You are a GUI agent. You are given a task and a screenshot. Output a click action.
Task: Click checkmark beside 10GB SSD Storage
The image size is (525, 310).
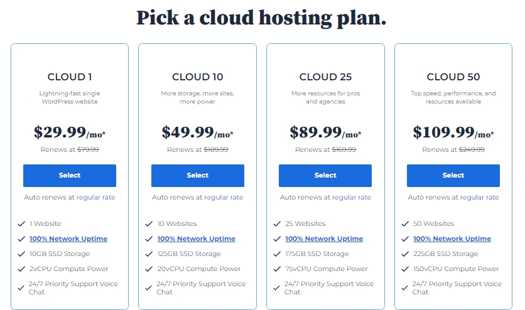pyautogui.click(x=21, y=254)
